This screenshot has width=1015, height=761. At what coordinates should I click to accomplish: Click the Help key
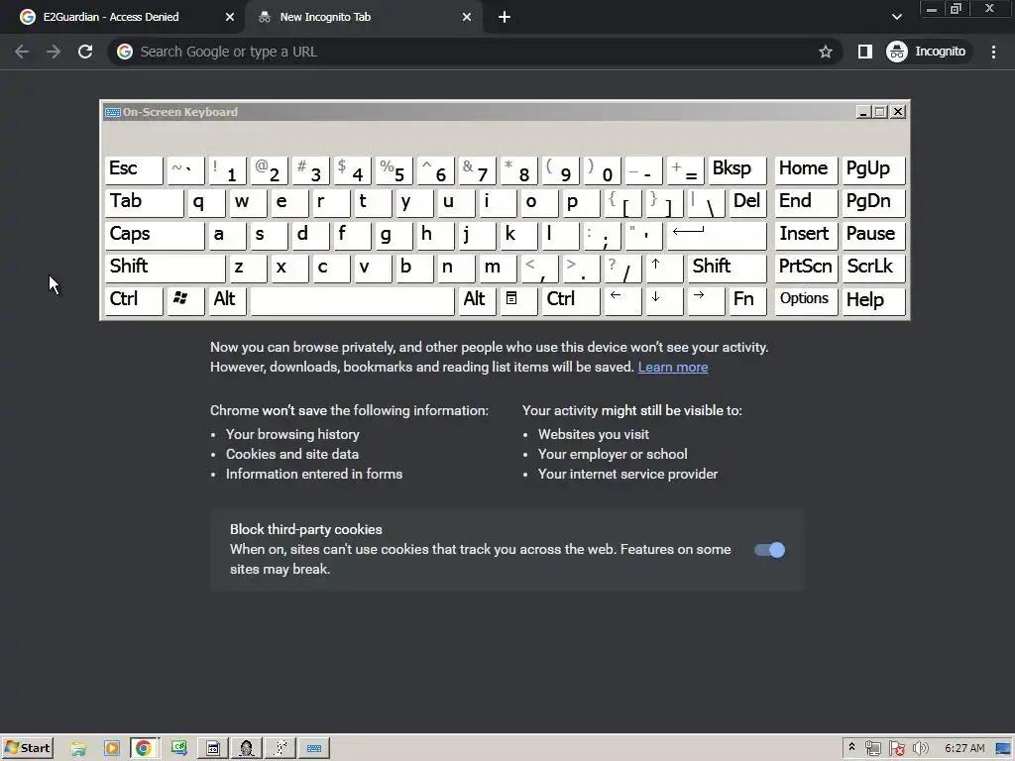point(872,300)
